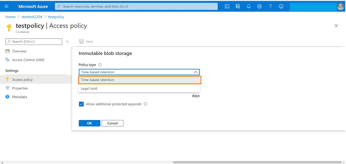Open portal settings gear icon
The width and height of the screenshot is (346, 164).
[x=259, y=6]
